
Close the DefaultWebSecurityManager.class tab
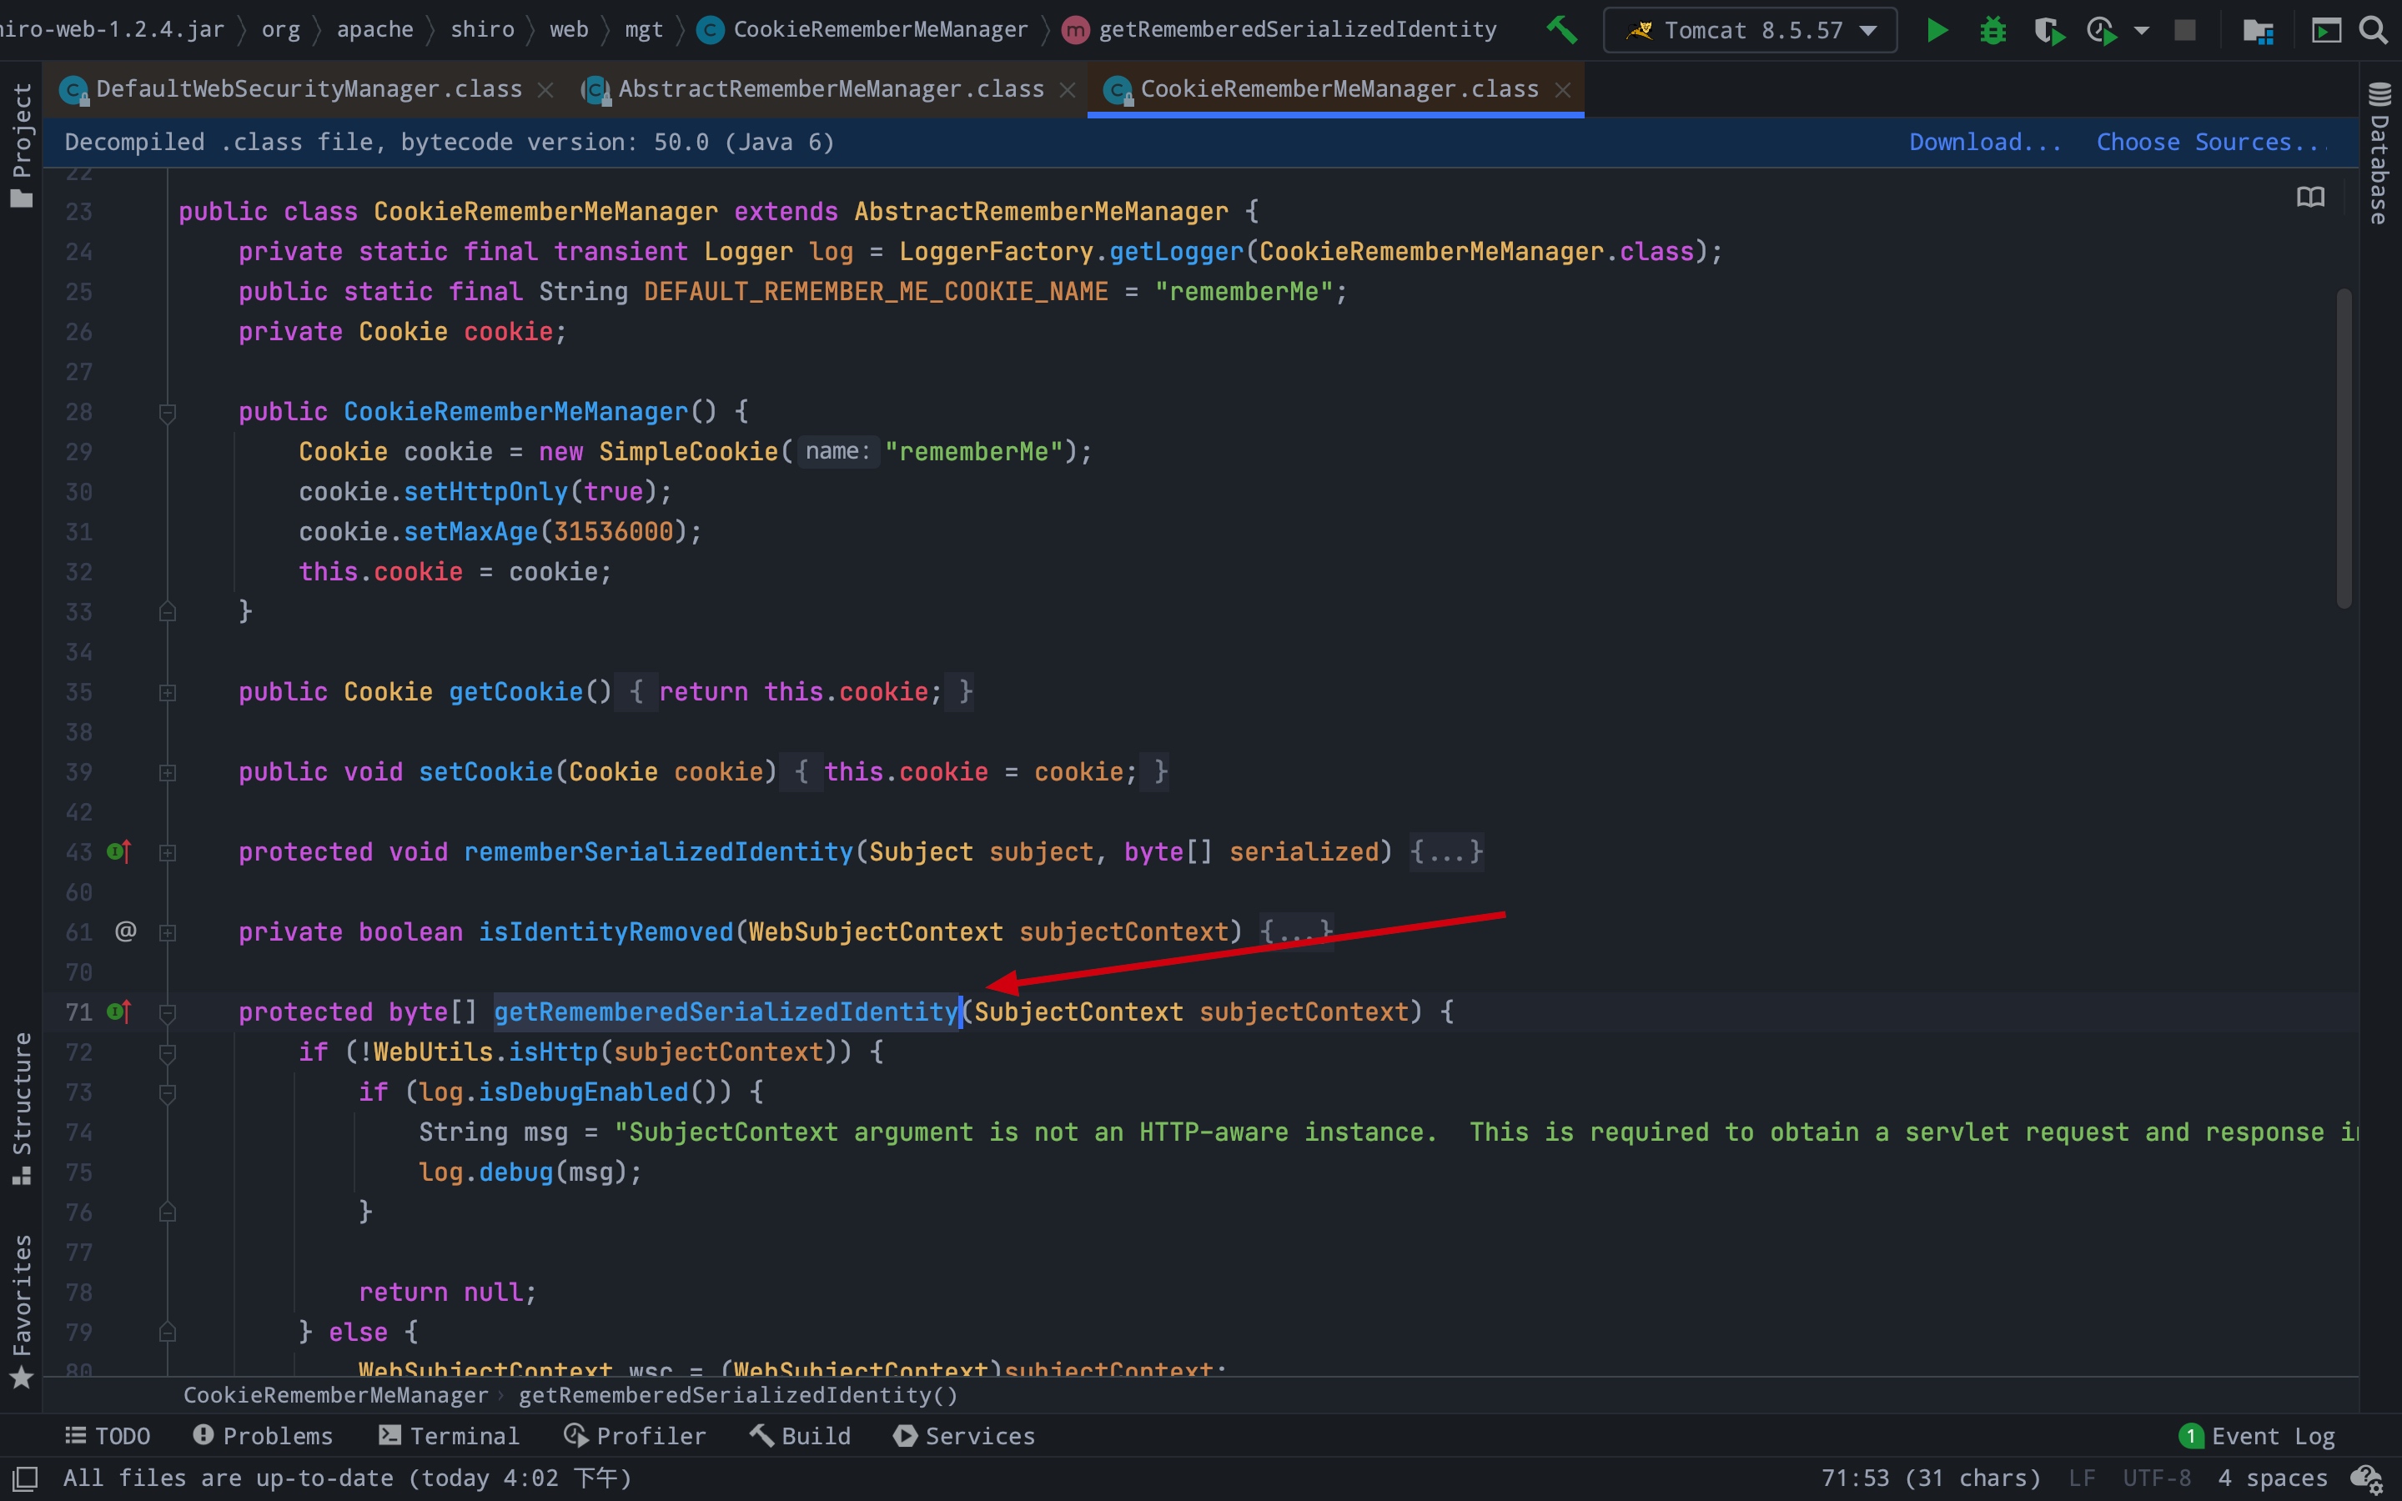pos(545,90)
